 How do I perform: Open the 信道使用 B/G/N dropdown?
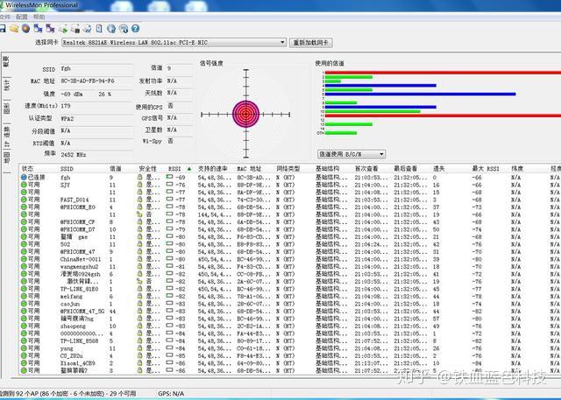351,154
